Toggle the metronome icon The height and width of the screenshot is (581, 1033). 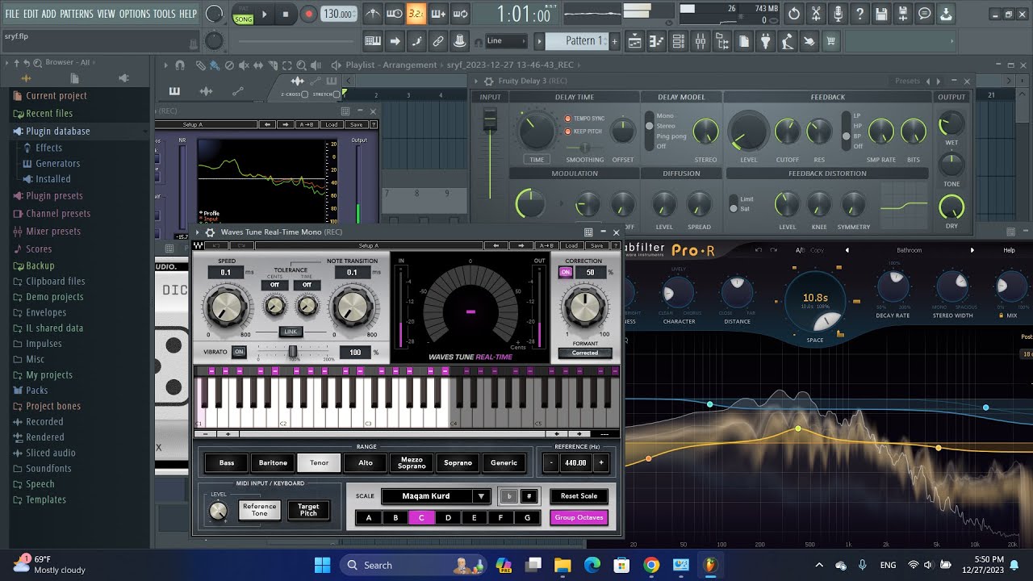point(372,14)
